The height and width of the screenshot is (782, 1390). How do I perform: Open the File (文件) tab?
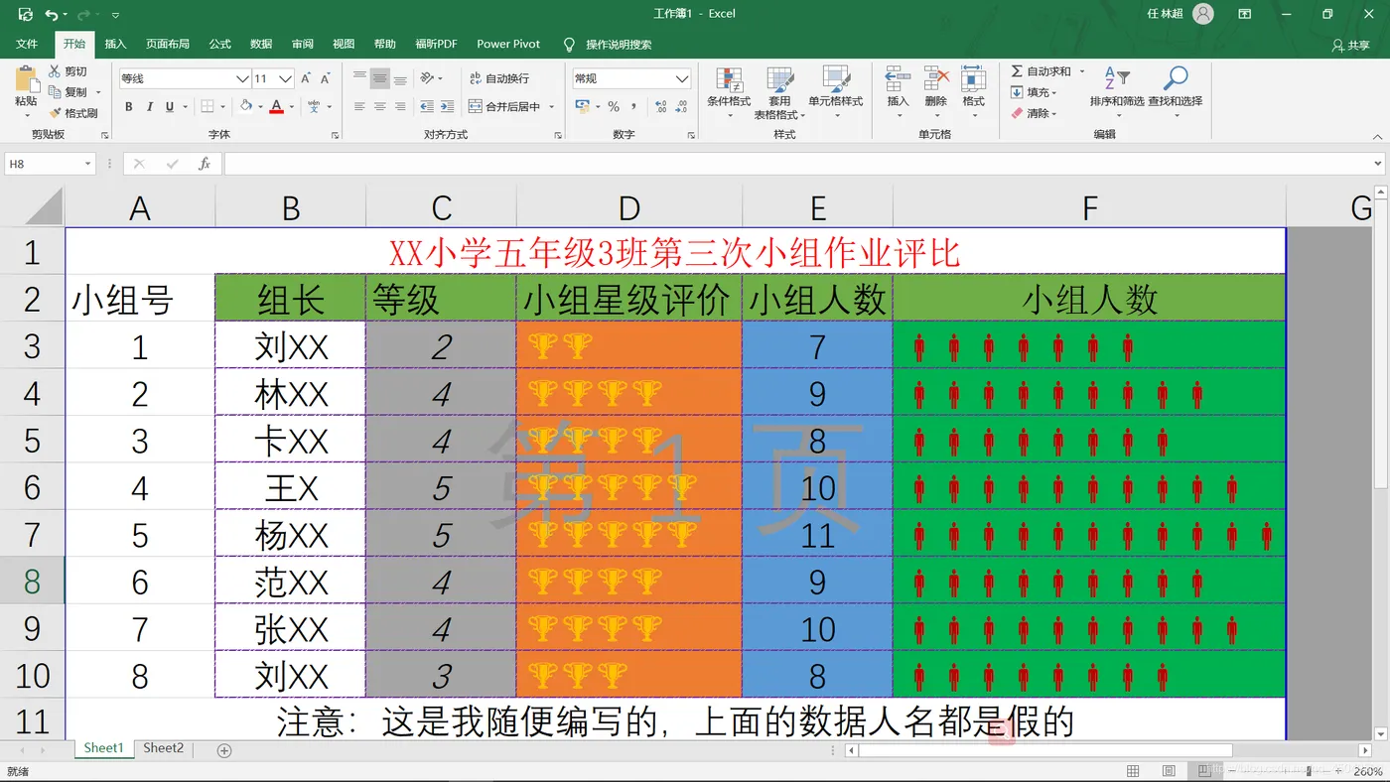pyautogui.click(x=27, y=44)
